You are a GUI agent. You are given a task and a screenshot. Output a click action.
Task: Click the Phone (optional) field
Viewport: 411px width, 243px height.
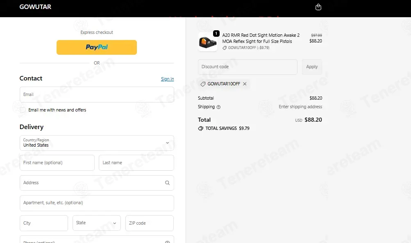(x=97, y=240)
